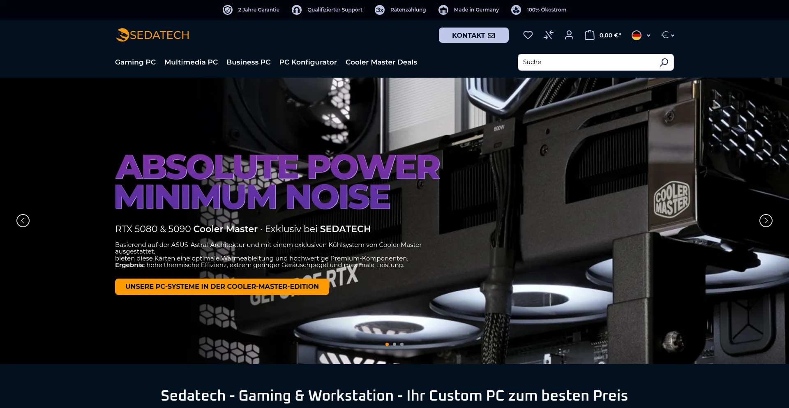Open the PC Konfigurator menu item
This screenshot has height=408, width=789.
click(x=308, y=62)
